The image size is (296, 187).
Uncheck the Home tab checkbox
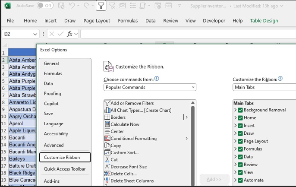pyautogui.click(x=240, y=118)
